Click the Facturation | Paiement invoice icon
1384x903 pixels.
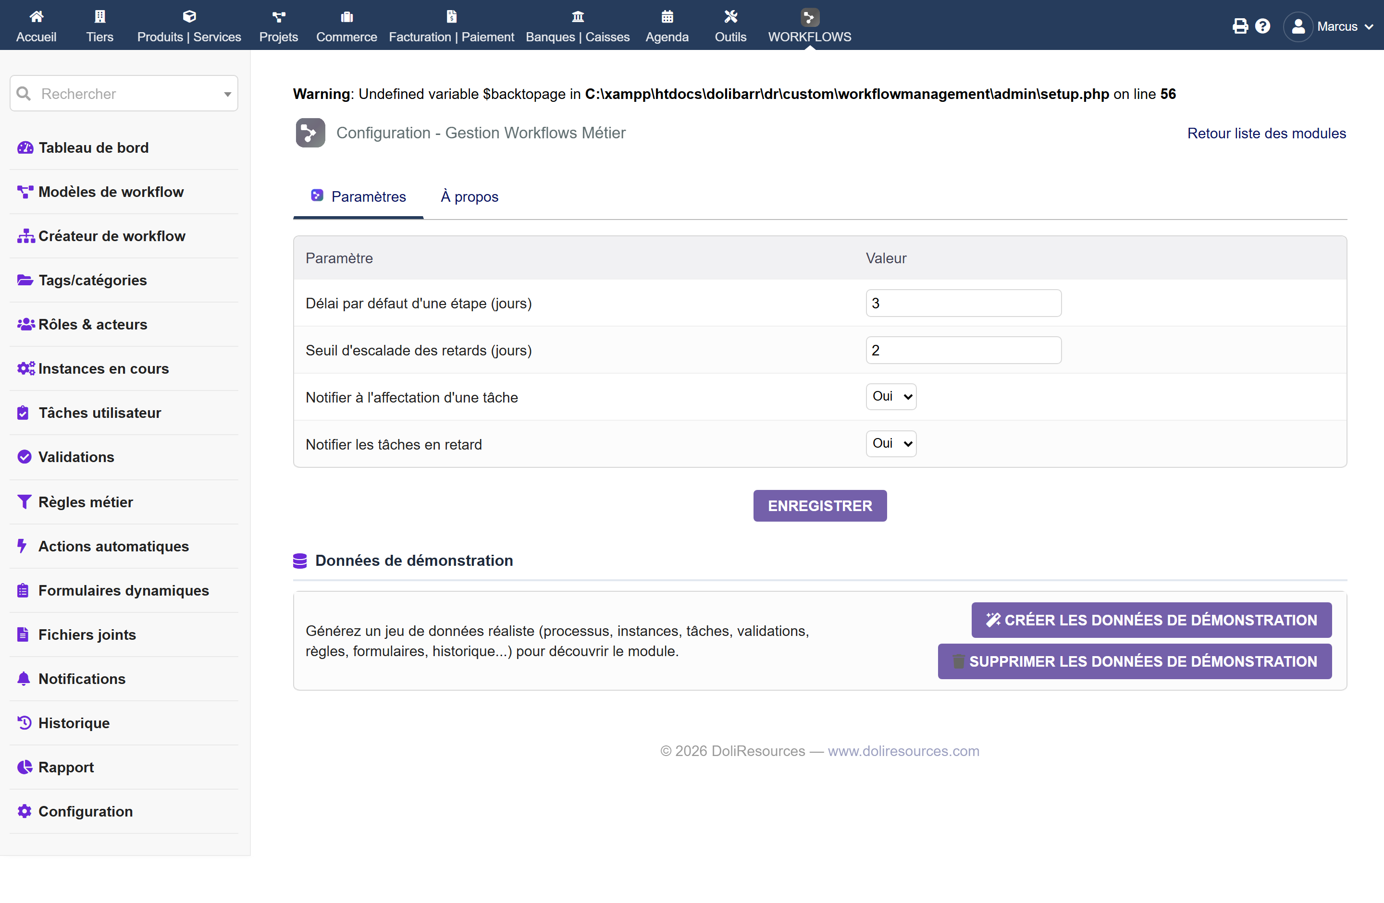(x=451, y=16)
